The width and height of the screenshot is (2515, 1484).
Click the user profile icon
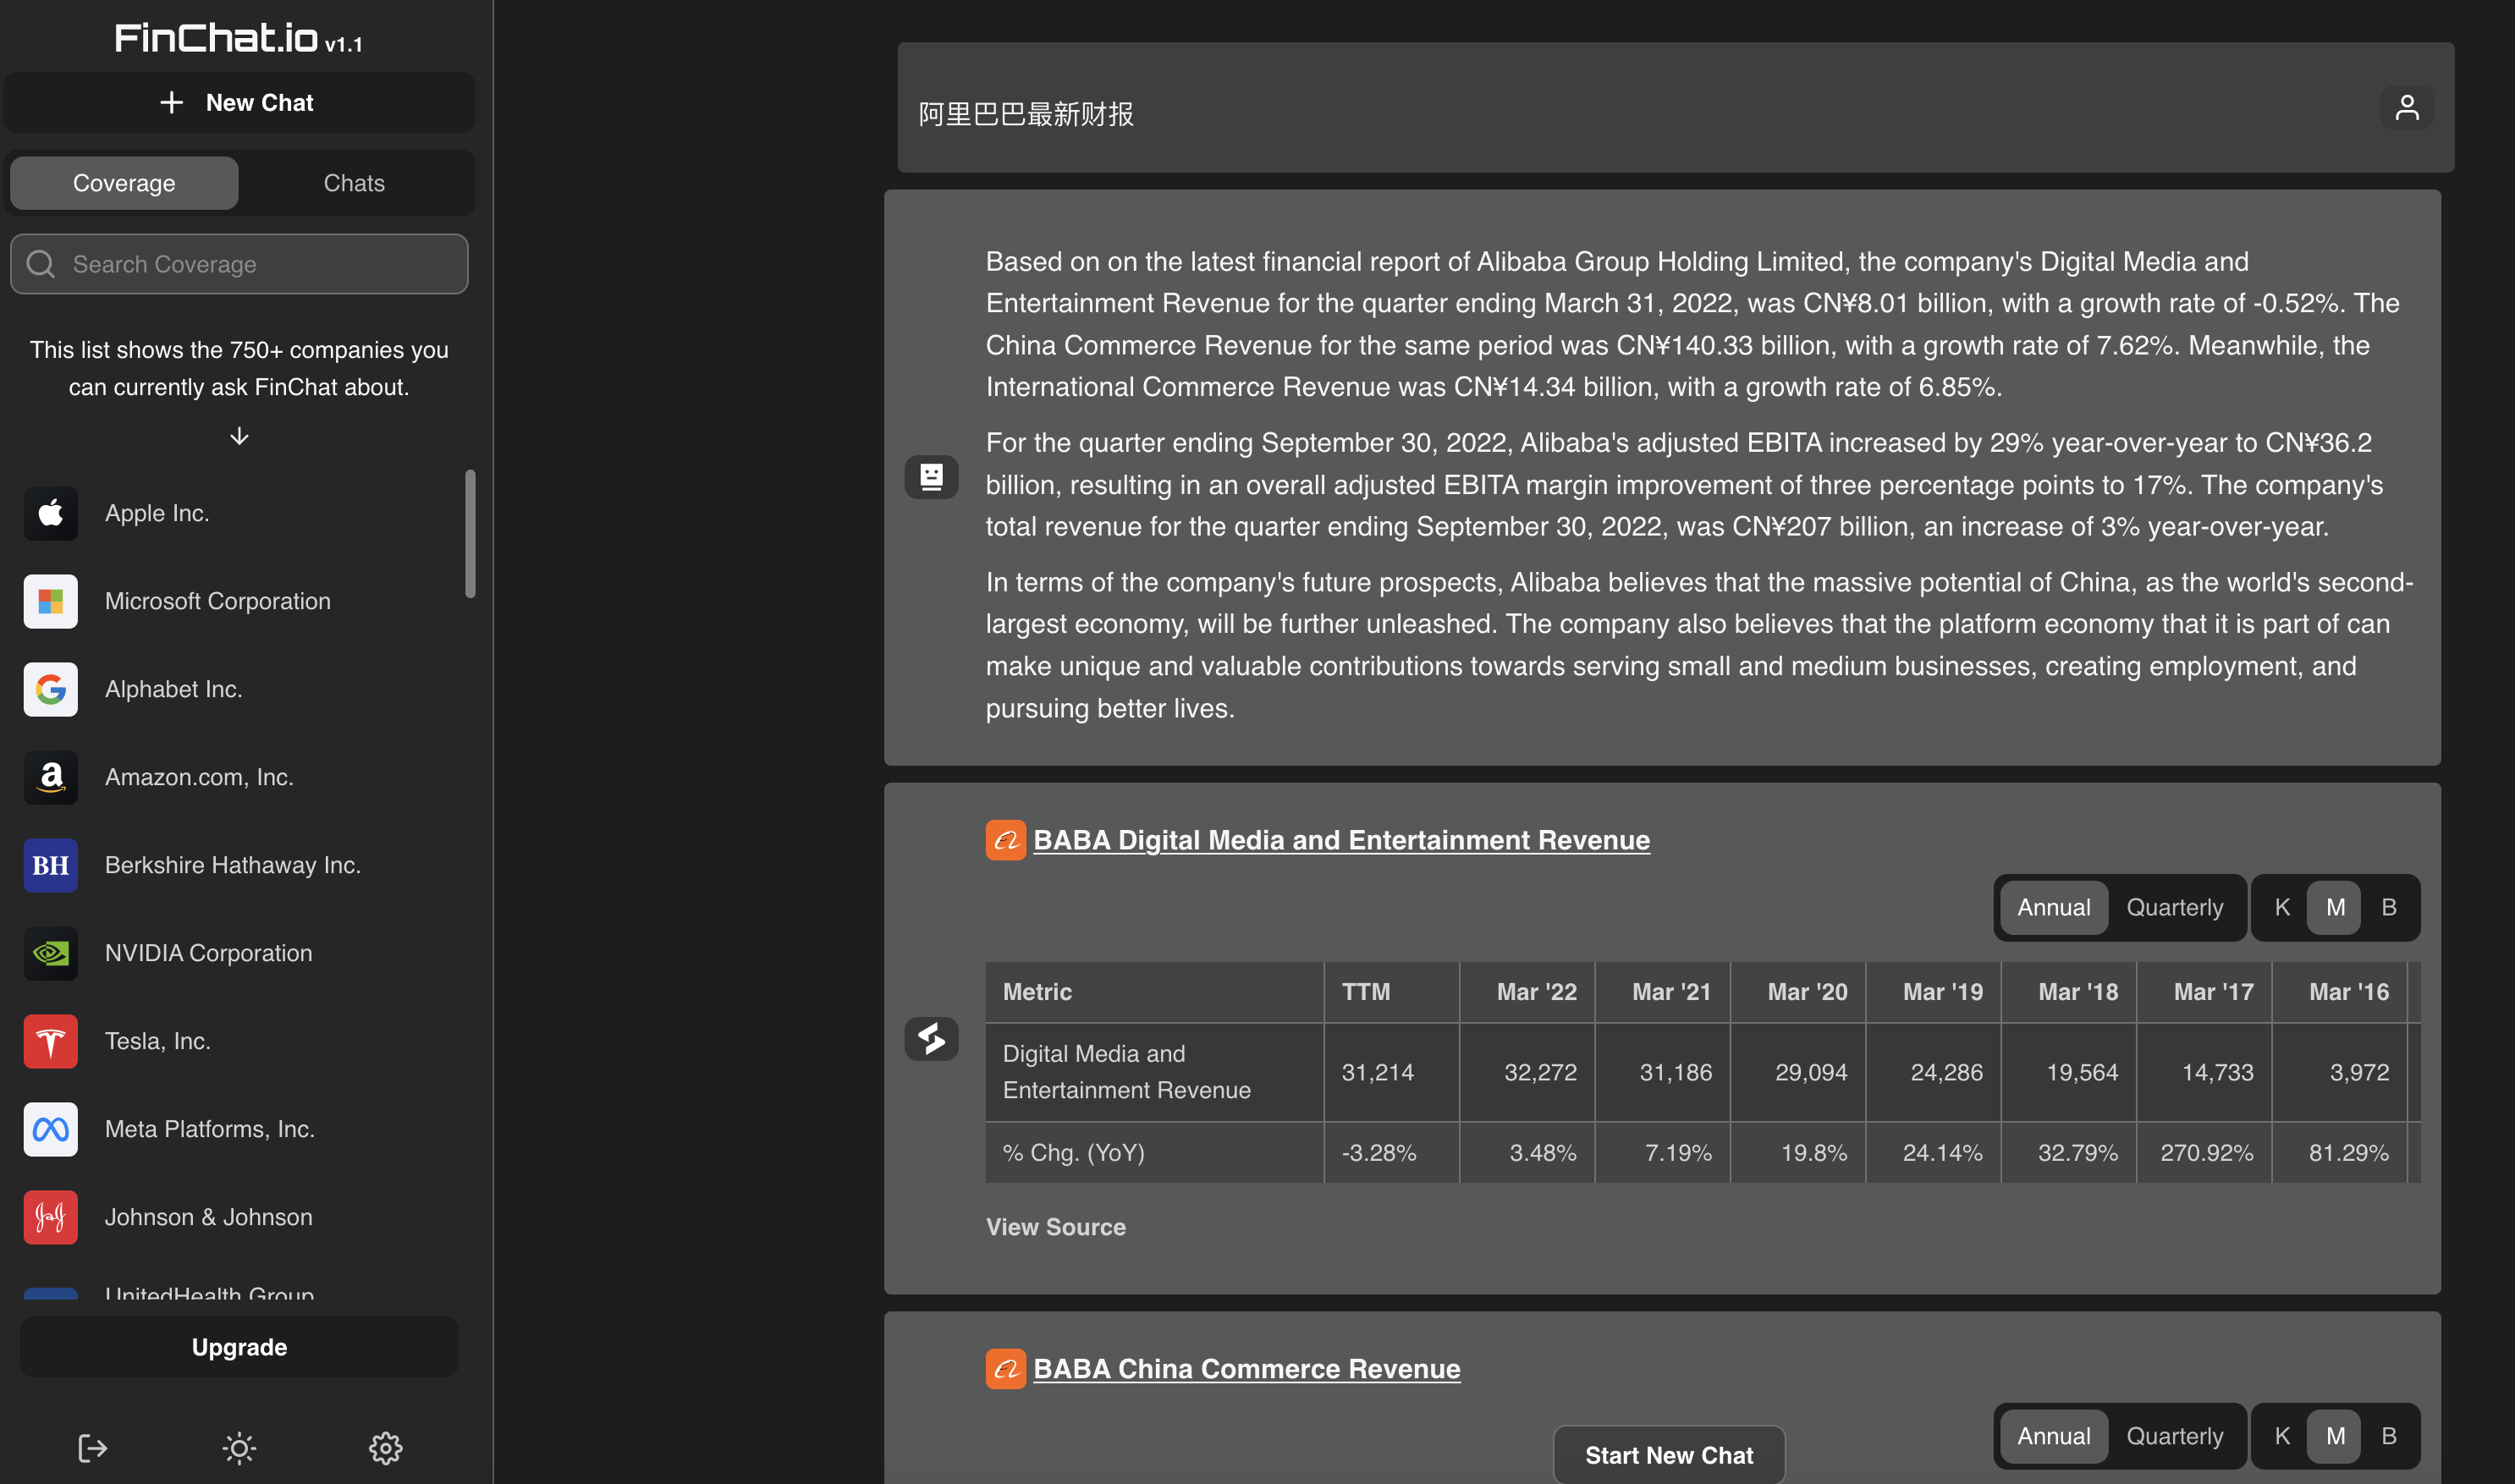coord(2407,108)
